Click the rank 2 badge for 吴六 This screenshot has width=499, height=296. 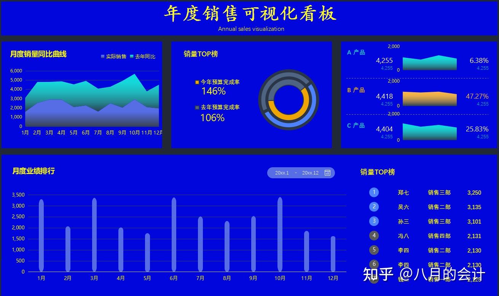[x=374, y=207]
